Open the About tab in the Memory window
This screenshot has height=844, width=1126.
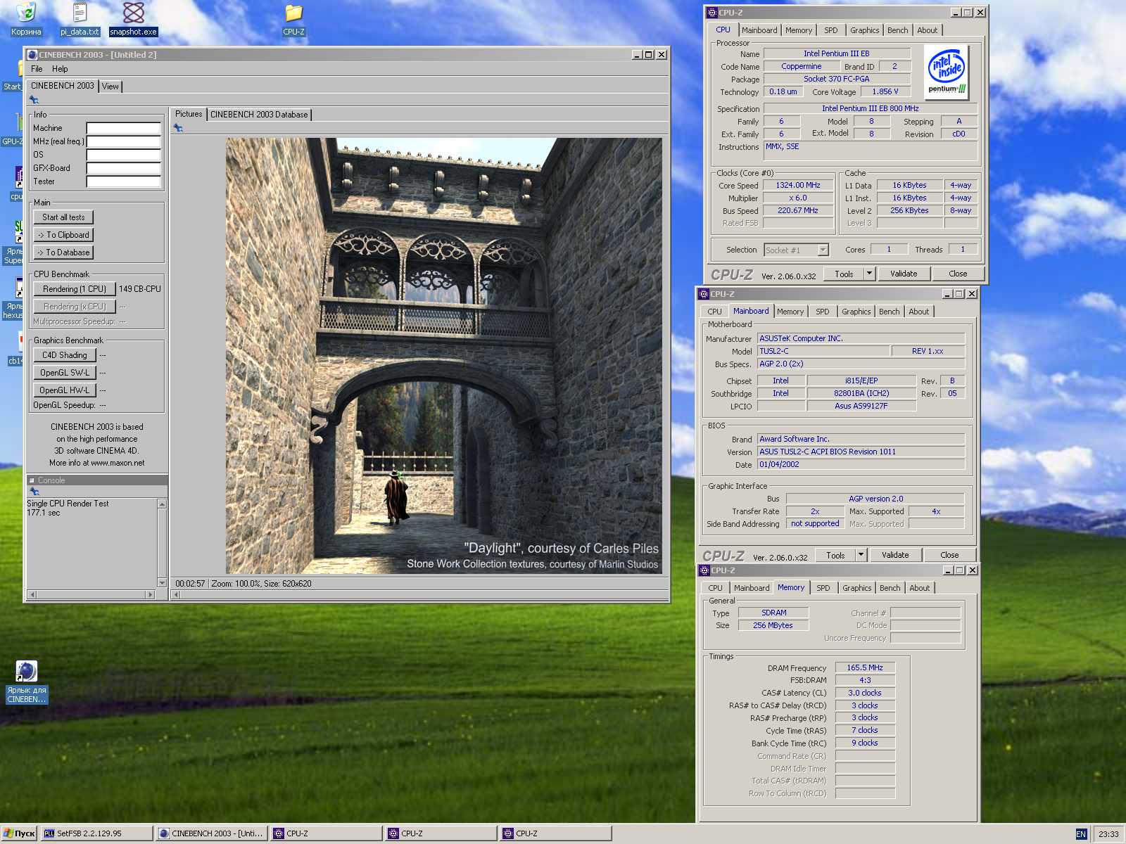click(919, 588)
